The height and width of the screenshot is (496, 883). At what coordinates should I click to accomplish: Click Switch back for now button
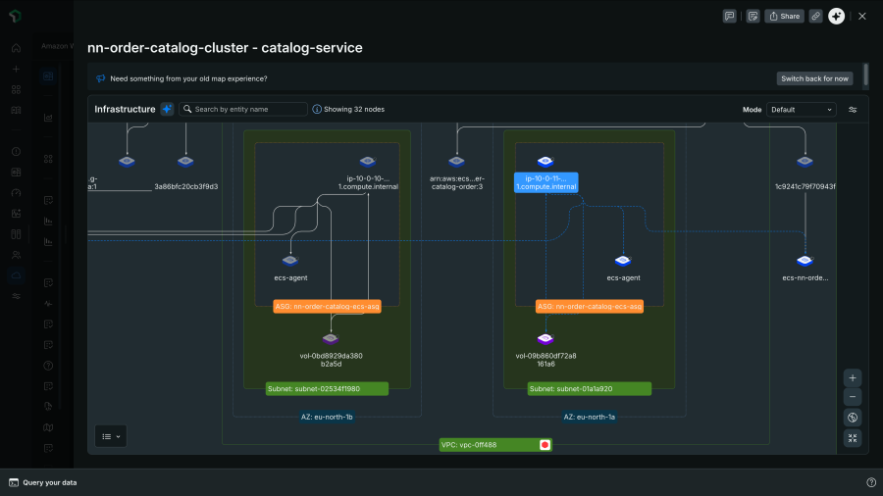coord(814,78)
